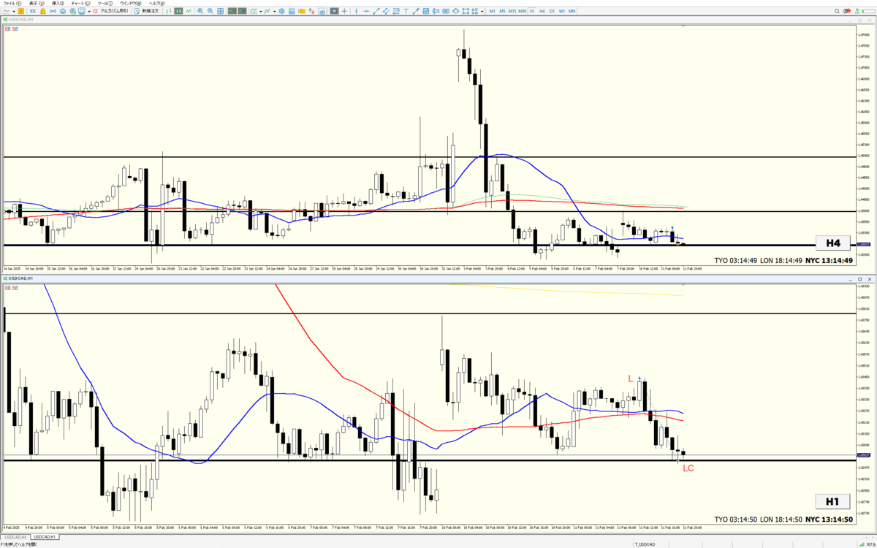Select the arrow label tool
The height and width of the screenshot is (548, 877).
416,11
